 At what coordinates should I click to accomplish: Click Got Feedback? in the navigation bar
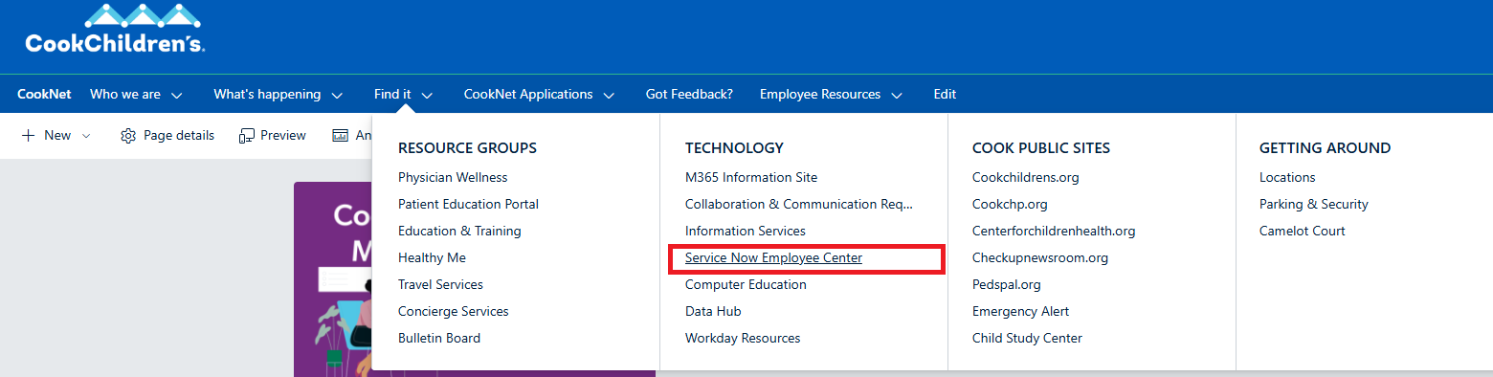[689, 95]
